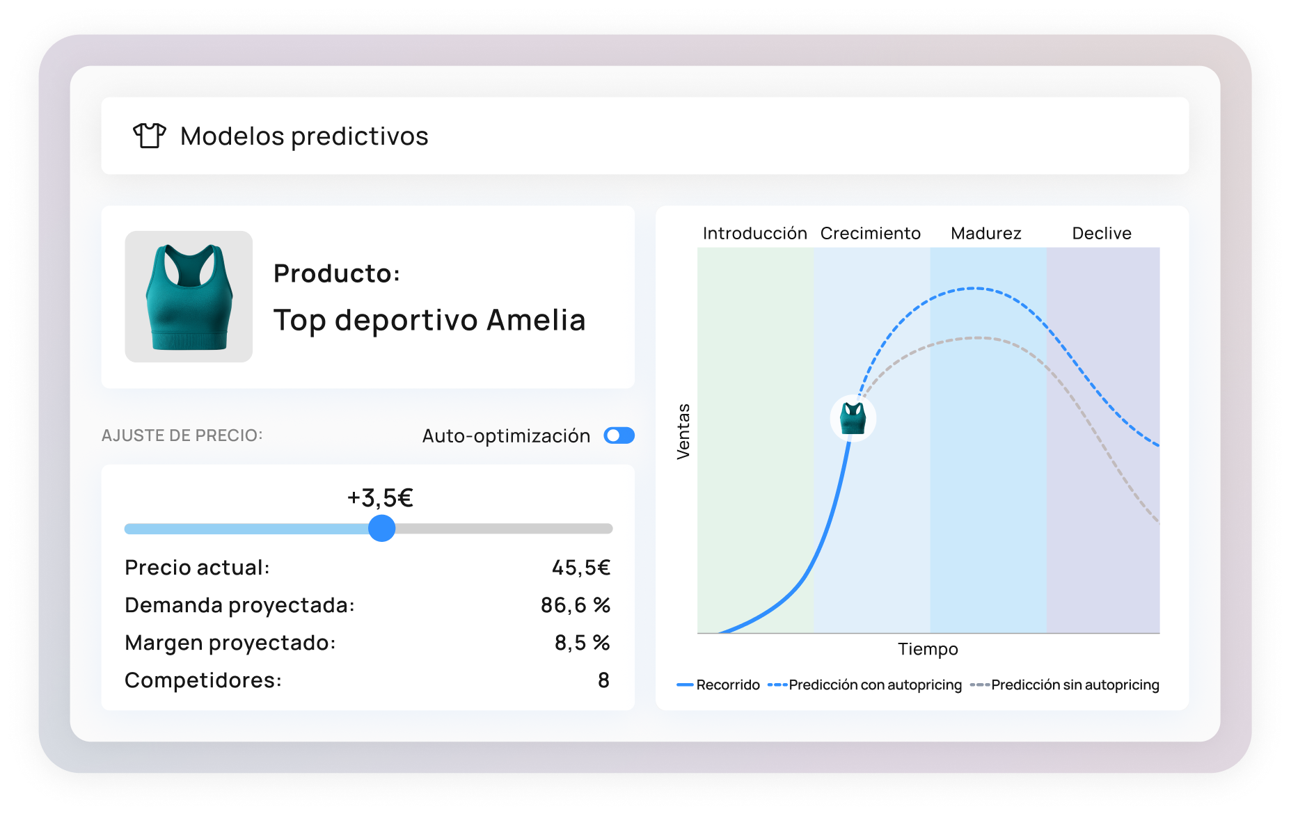This screenshot has height=816, width=1291.
Task: Click the Demanda proyectada value 86,6 %
Action: tap(575, 605)
